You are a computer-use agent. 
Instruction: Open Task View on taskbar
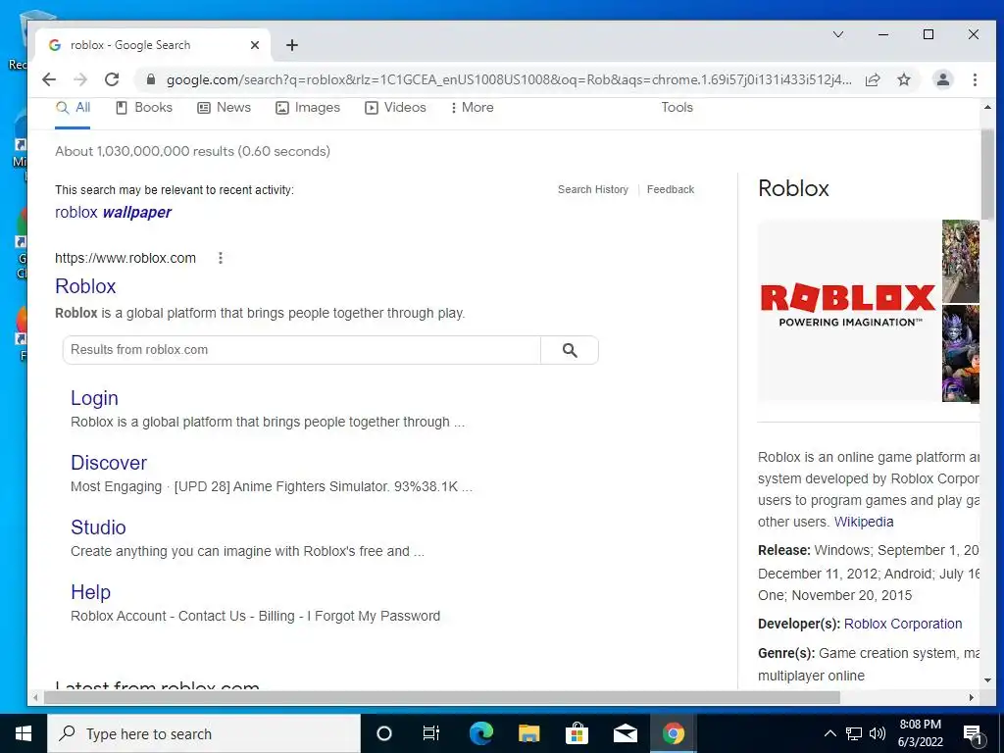(x=431, y=733)
